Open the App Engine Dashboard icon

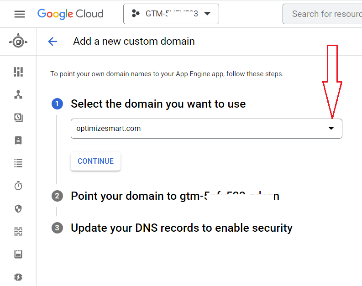click(18, 72)
